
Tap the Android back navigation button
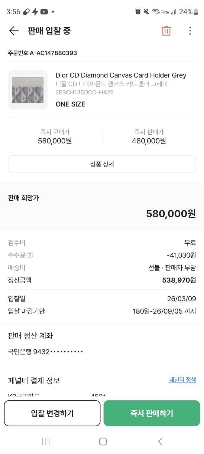[x=160, y=441]
